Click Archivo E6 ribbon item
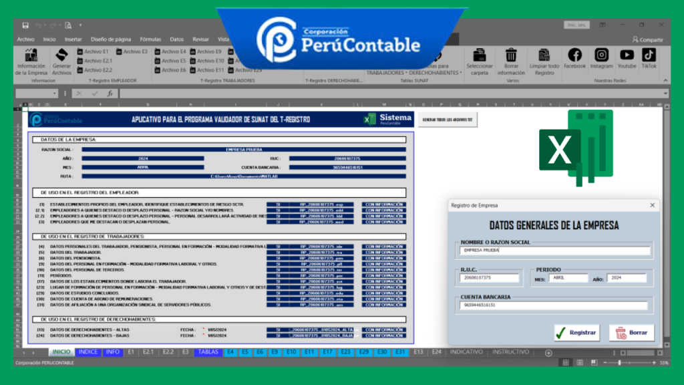The height and width of the screenshot is (385, 684). tap(170, 70)
